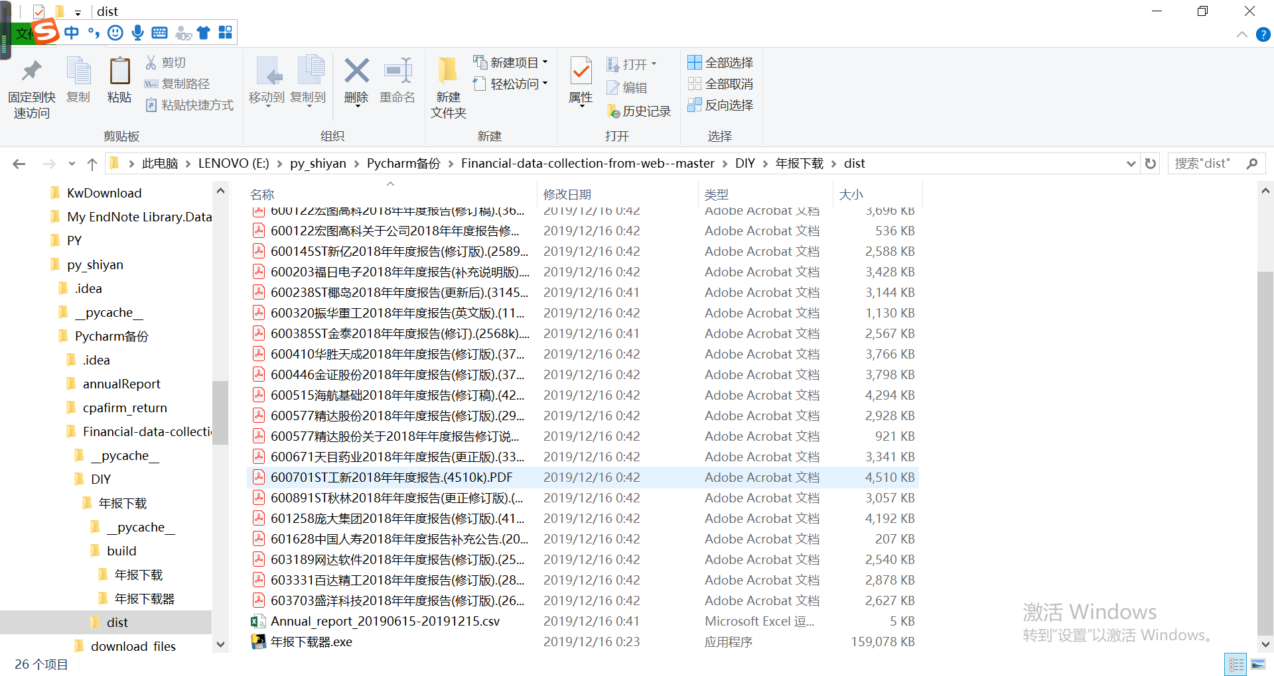The height and width of the screenshot is (676, 1274).
Task: Click the Refresh button in address bar
Action: [x=1151, y=164]
